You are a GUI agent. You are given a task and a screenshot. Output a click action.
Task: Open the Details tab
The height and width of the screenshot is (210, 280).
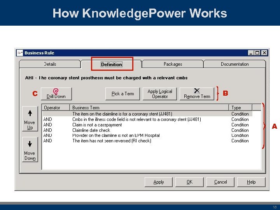click(50, 64)
